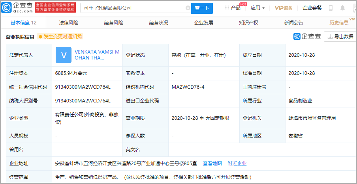Click 附近企业 link
The height and width of the screenshot is (184, 357).
point(237,163)
